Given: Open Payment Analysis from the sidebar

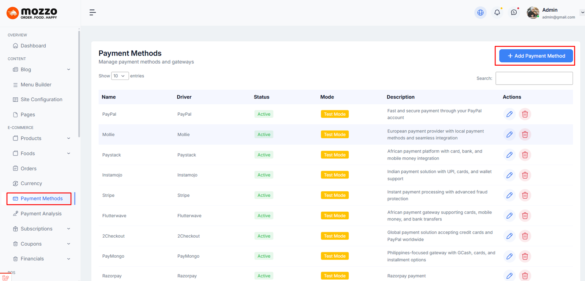Looking at the screenshot, I should 41,213.
